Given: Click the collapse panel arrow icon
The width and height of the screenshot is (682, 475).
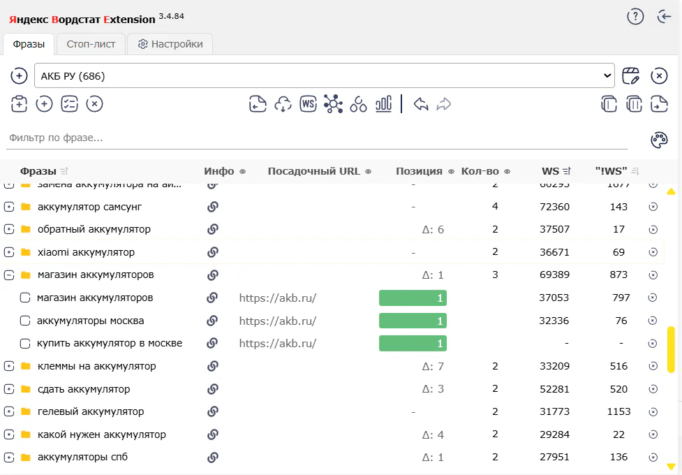Looking at the screenshot, I should point(664,17).
